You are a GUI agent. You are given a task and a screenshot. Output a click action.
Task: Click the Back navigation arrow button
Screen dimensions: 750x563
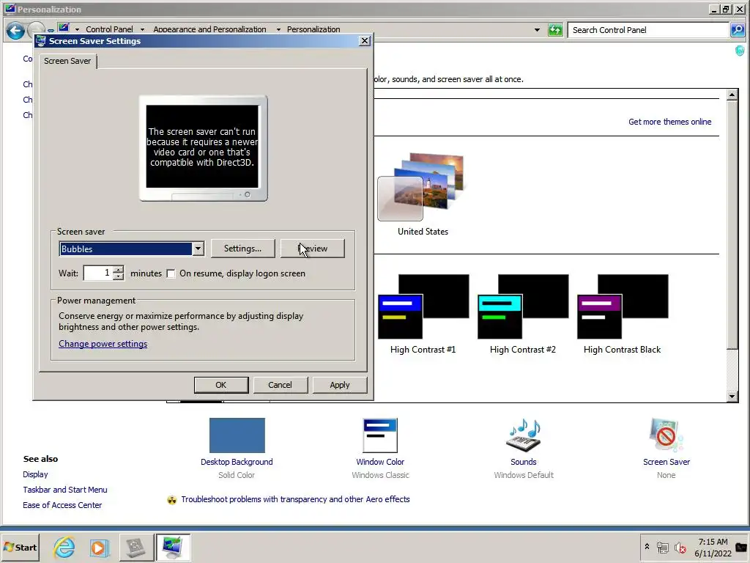[15, 31]
